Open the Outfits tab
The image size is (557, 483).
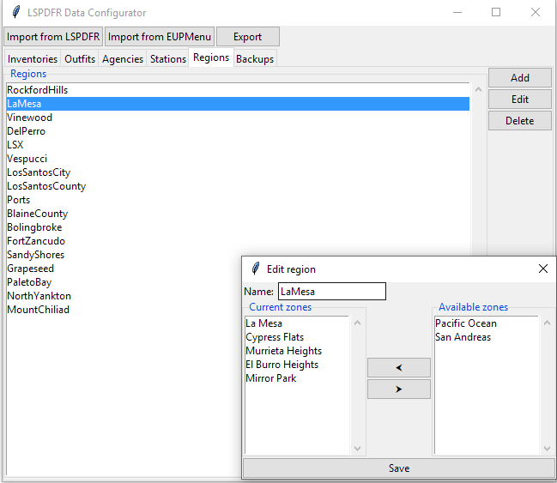80,59
